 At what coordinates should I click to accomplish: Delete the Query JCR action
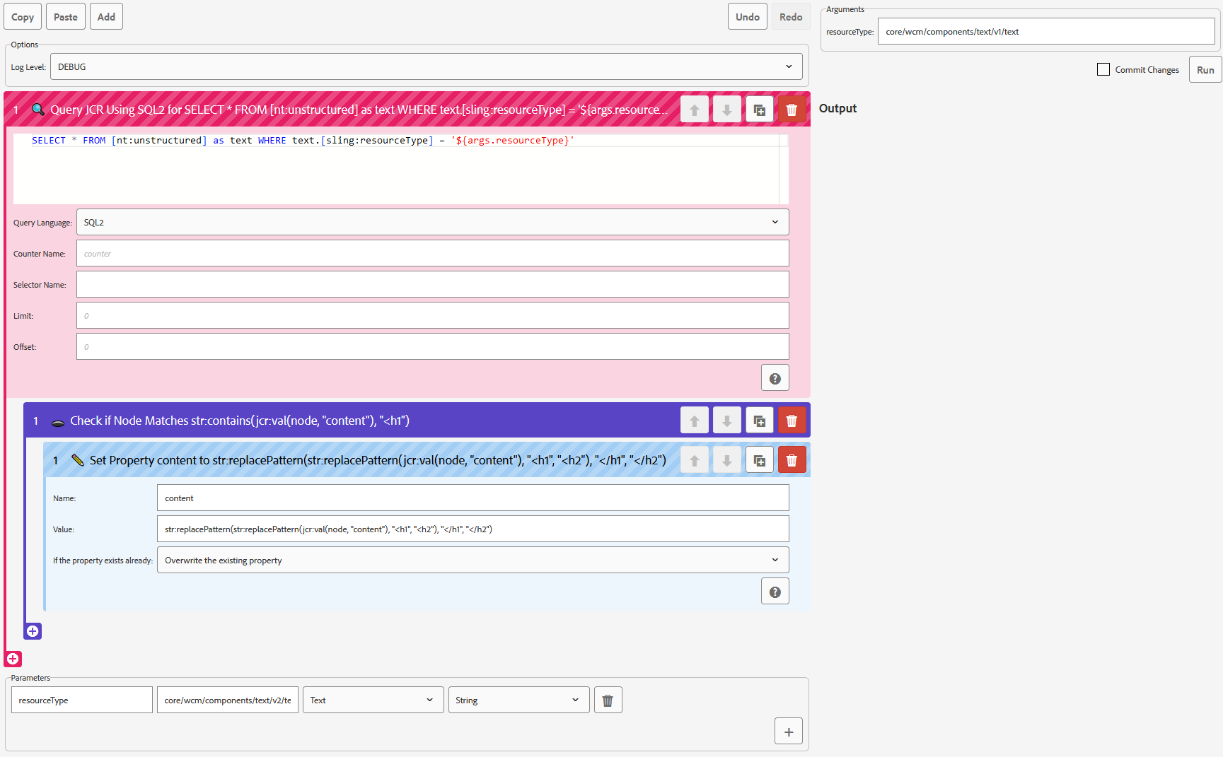pos(792,110)
